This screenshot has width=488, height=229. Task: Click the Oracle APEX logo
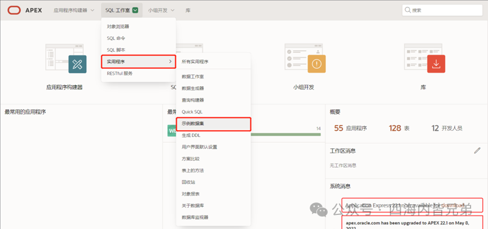(x=25, y=10)
